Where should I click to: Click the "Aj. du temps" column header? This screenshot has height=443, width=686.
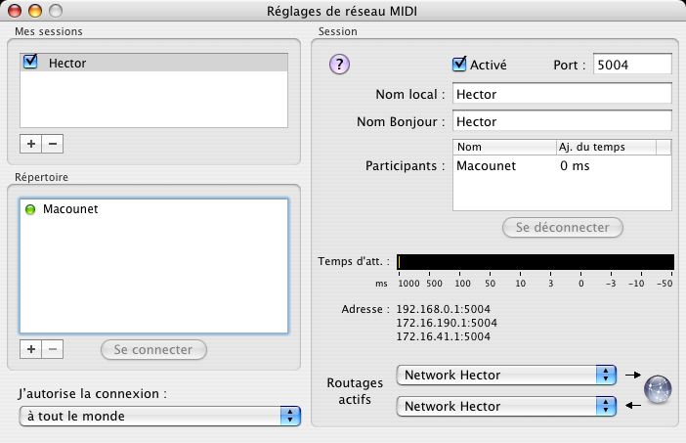(603, 147)
